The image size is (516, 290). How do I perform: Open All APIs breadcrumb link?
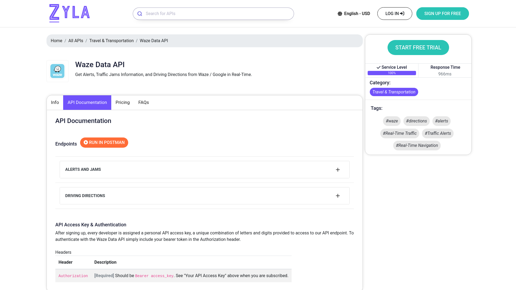[x=76, y=41]
